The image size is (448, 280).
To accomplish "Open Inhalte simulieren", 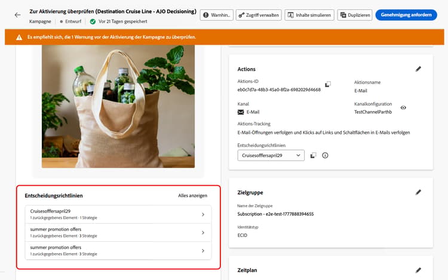I will click(309, 15).
